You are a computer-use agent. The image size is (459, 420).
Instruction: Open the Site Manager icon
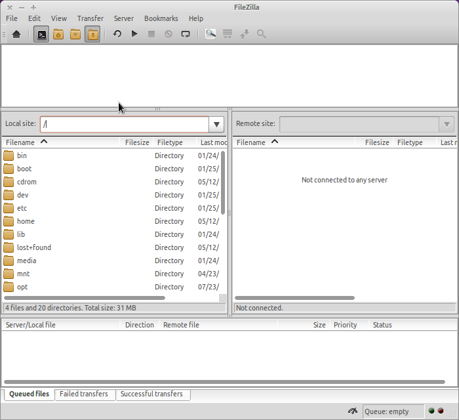pos(16,34)
